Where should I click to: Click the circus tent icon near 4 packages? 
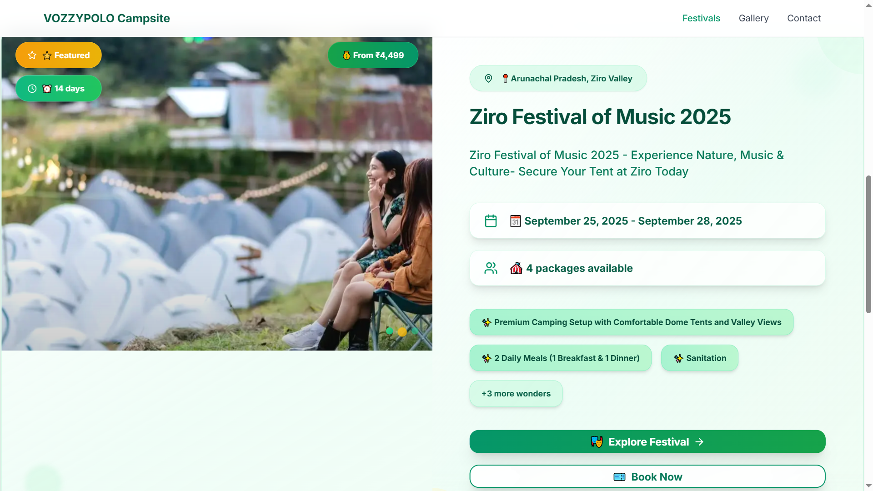coord(516,268)
